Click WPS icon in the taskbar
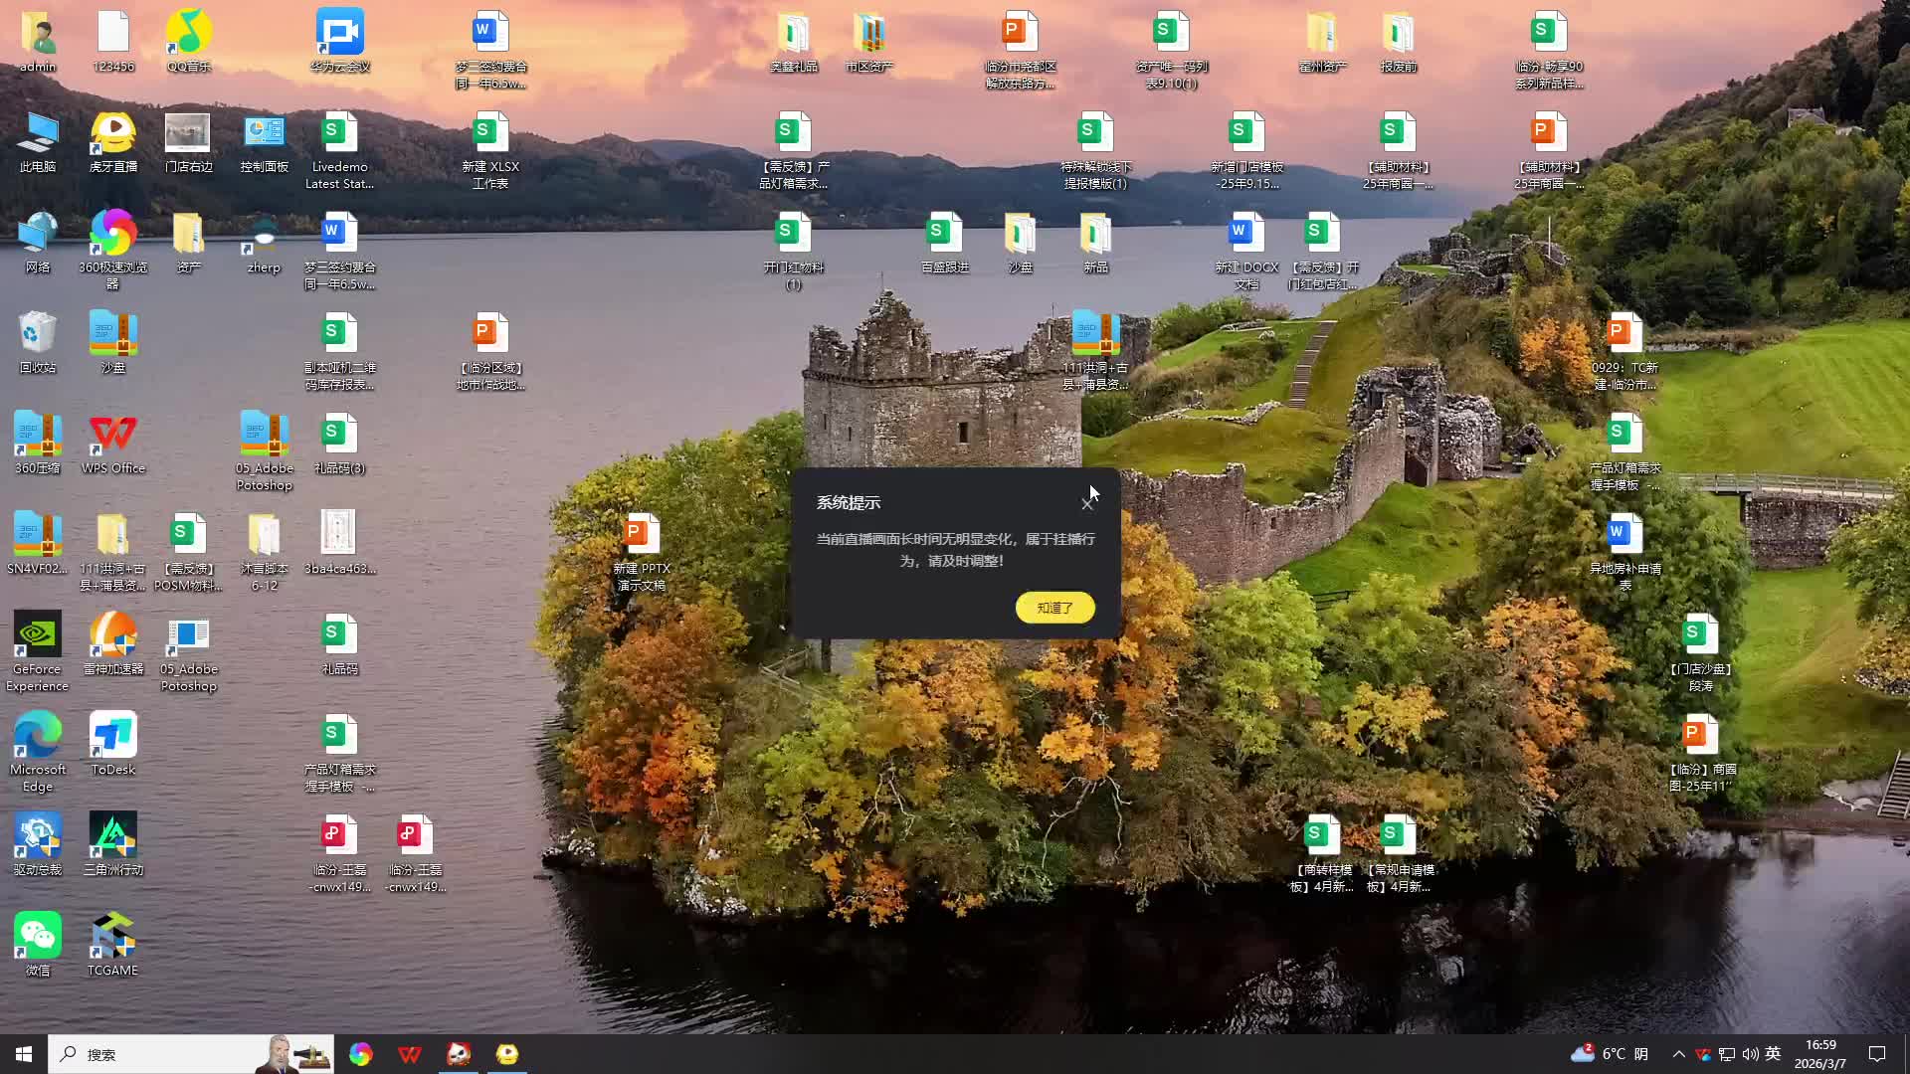The image size is (1910, 1074). (409, 1054)
